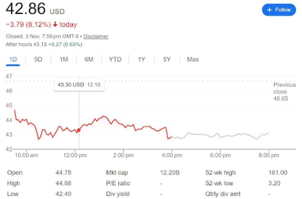The image size is (302, 199).
Task: Open the Disclaimer link
Action: point(96,36)
